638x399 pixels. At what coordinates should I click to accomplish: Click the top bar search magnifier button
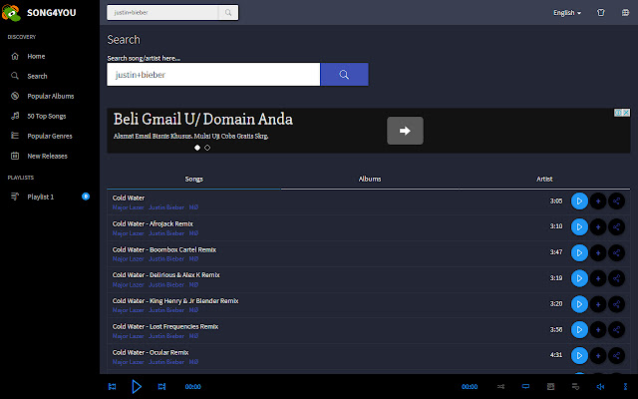coord(228,13)
